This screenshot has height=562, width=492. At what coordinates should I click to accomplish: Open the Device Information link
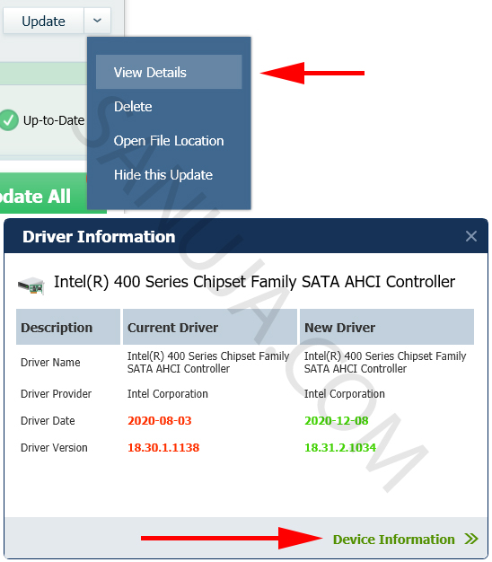coord(393,539)
